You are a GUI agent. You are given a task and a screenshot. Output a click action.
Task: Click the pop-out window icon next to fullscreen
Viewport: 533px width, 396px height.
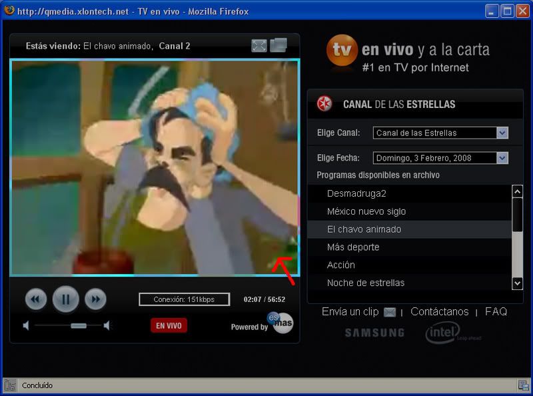(276, 44)
